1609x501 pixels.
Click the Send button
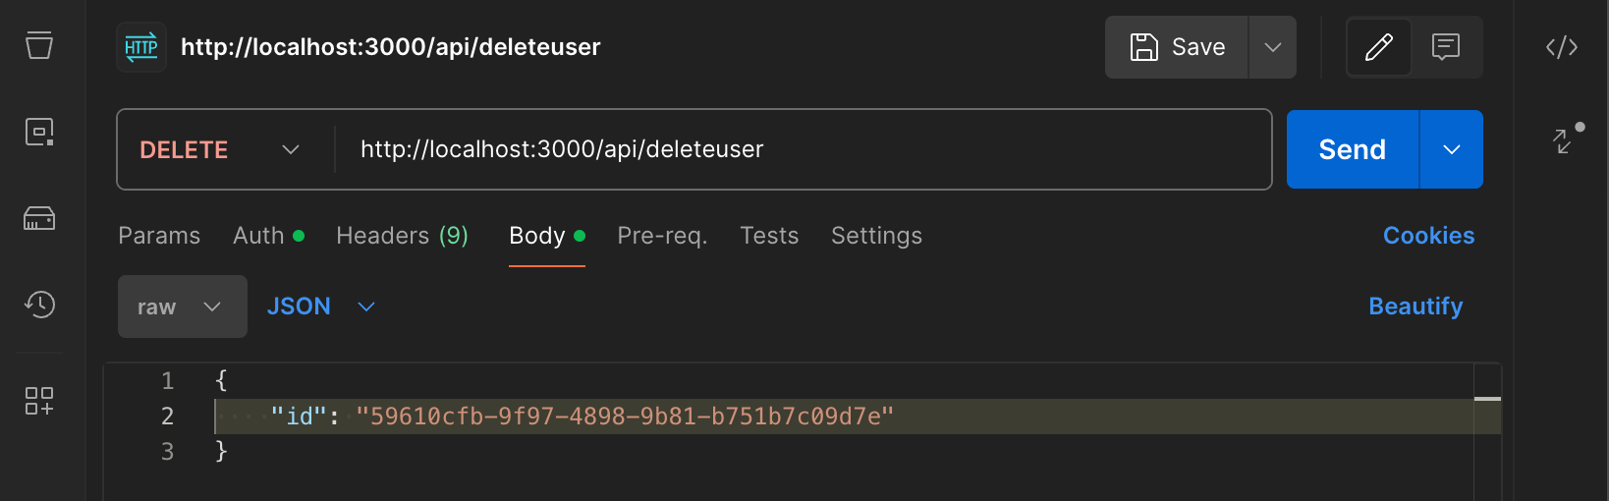(1353, 149)
